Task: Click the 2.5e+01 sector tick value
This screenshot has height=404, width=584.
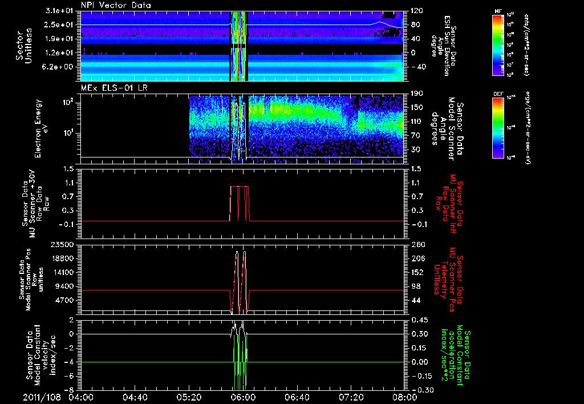Action: point(59,25)
